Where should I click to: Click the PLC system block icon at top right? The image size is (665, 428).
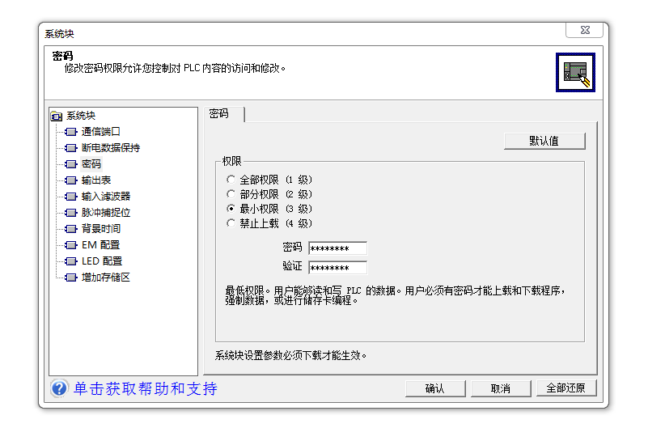(575, 73)
